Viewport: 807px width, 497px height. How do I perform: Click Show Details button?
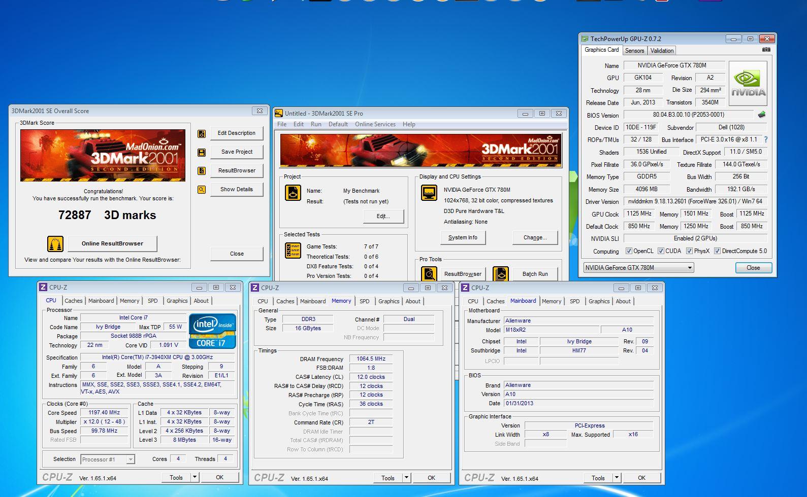tap(237, 189)
